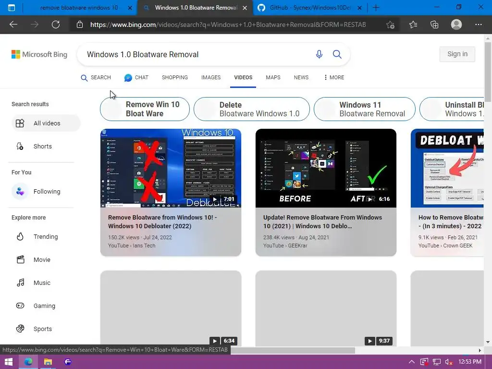The image size is (492, 369).
Task: Open the Edge settings ellipsis menu
Action: pos(478,25)
